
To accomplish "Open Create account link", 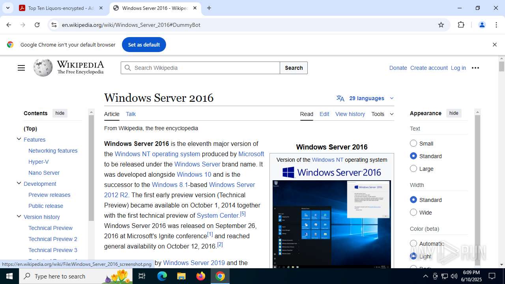I will pyautogui.click(x=429, y=68).
